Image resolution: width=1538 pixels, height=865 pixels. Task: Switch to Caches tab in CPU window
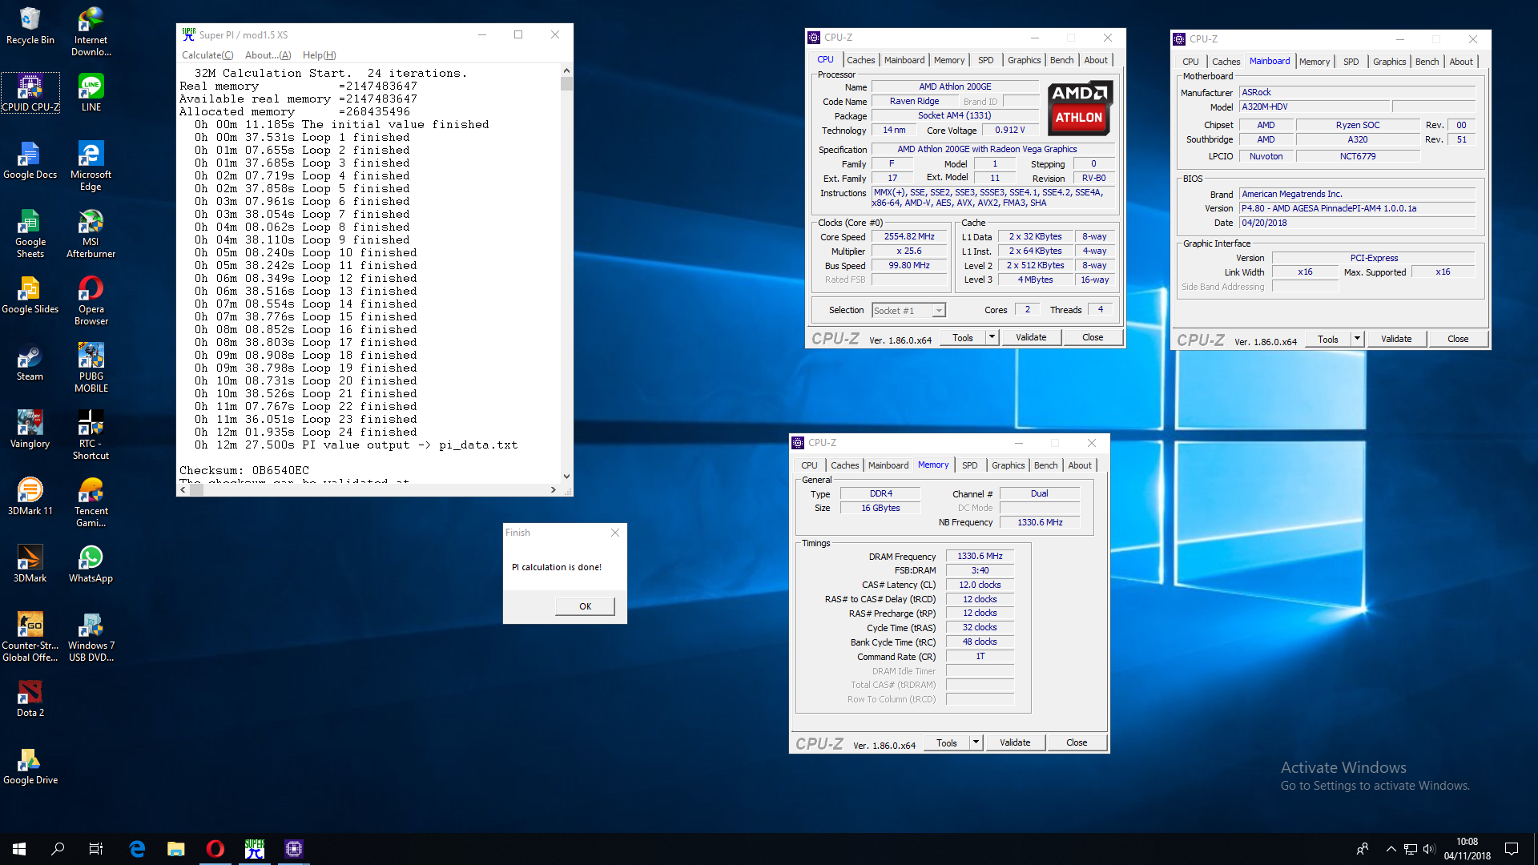(x=860, y=60)
